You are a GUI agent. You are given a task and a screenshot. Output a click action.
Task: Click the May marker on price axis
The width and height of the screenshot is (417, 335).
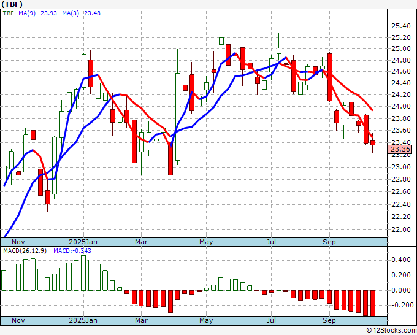tap(206, 242)
